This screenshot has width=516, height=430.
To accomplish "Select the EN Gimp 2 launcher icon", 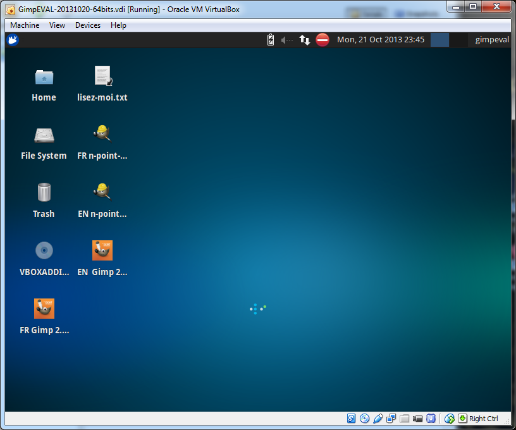I will (x=102, y=250).
